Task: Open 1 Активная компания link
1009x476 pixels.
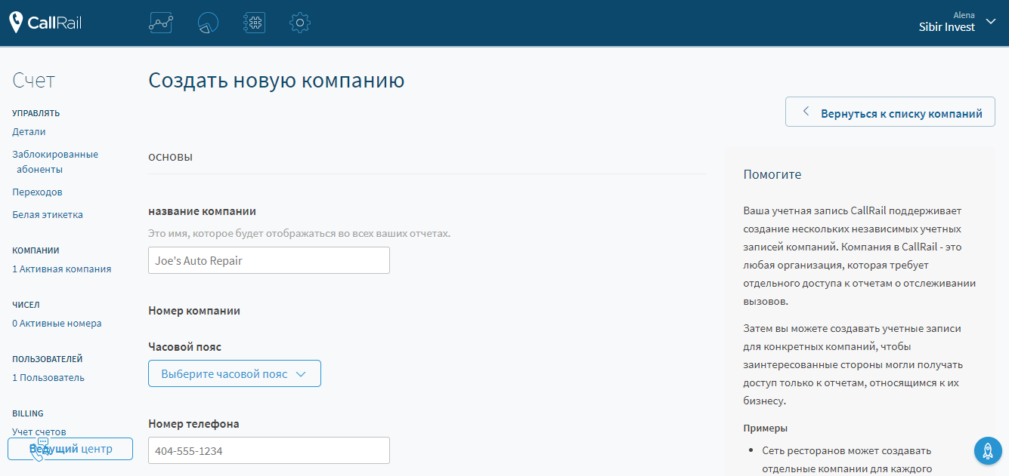Action: pyautogui.click(x=61, y=268)
